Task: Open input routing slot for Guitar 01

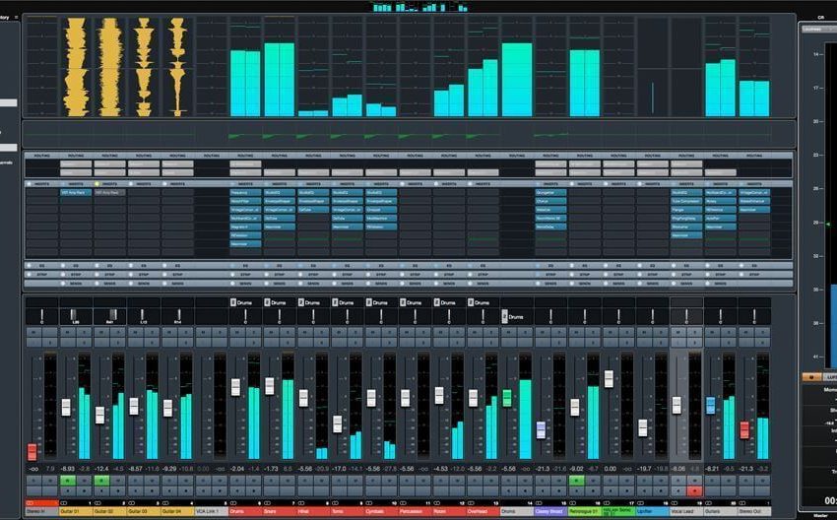Action: (76, 164)
